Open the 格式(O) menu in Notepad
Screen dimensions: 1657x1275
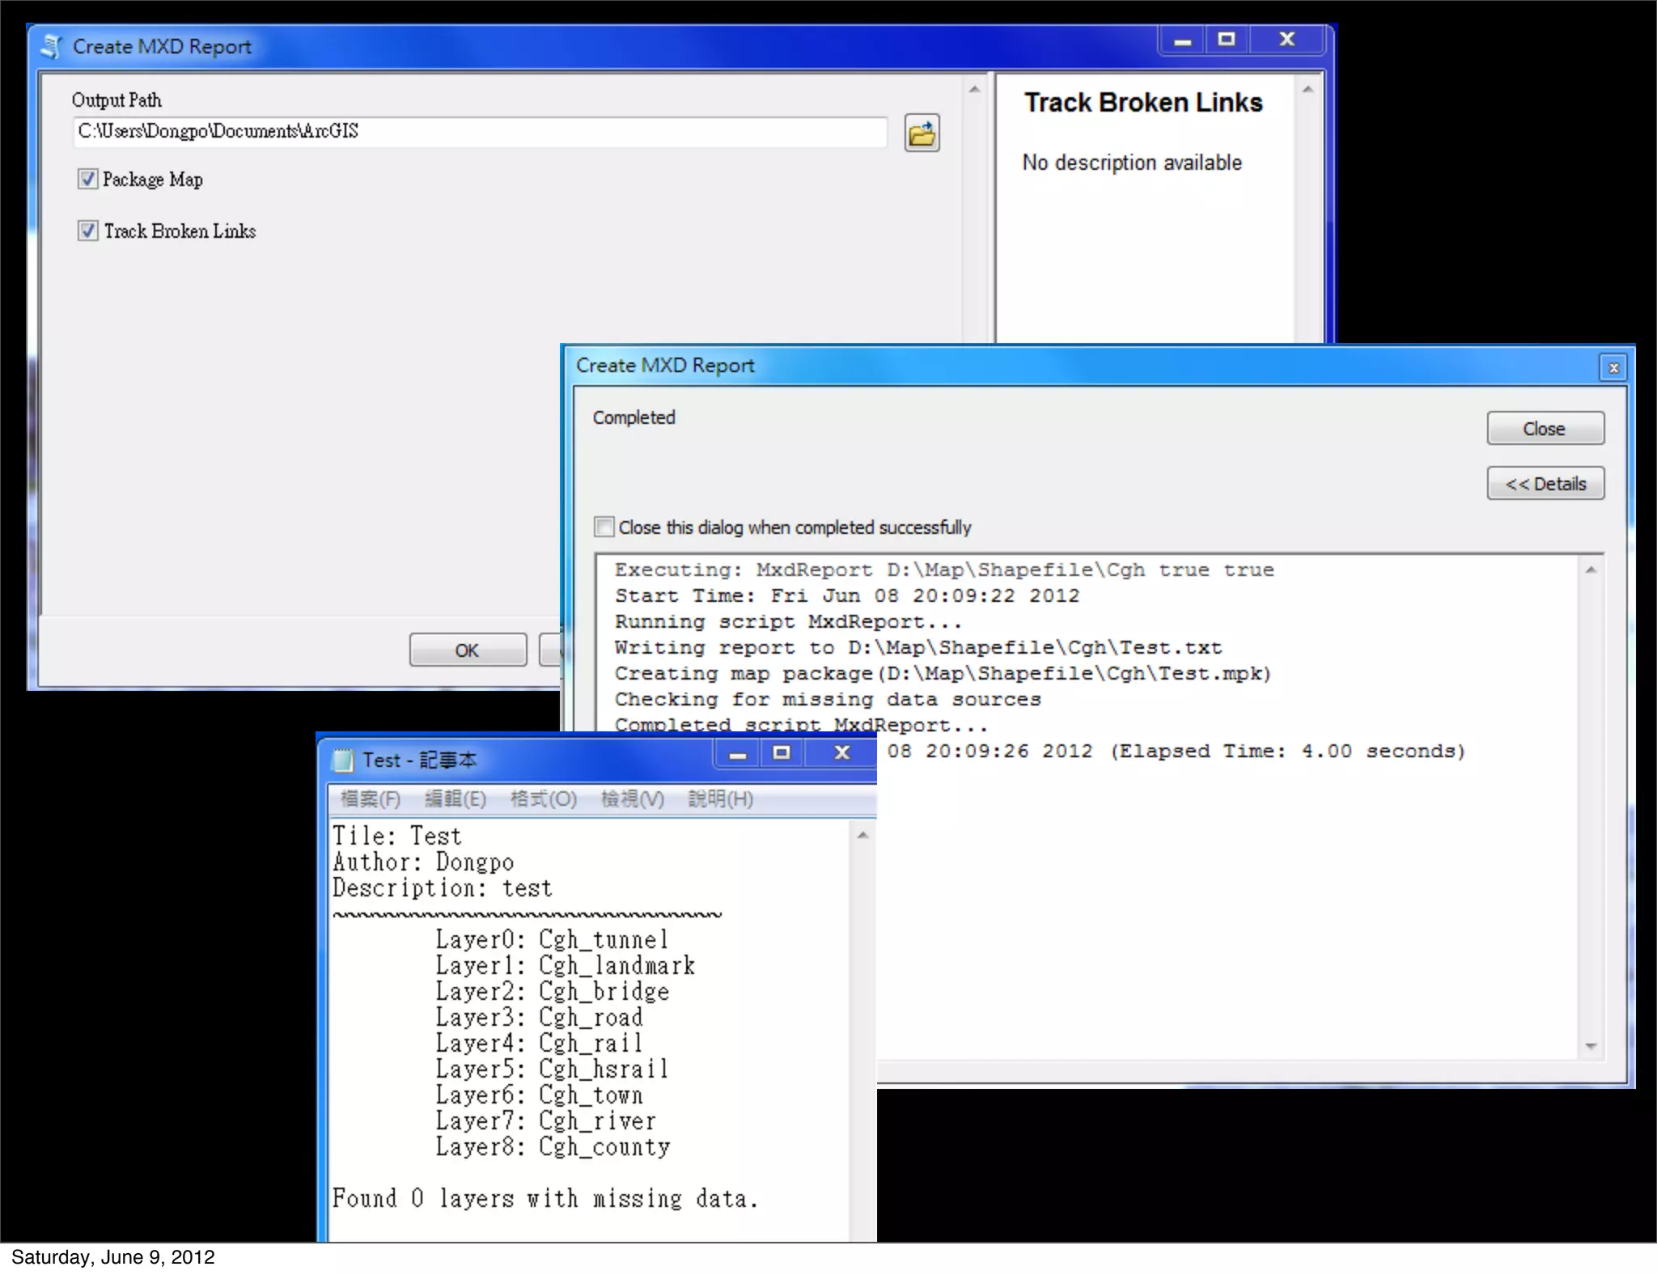pos(543,799)
